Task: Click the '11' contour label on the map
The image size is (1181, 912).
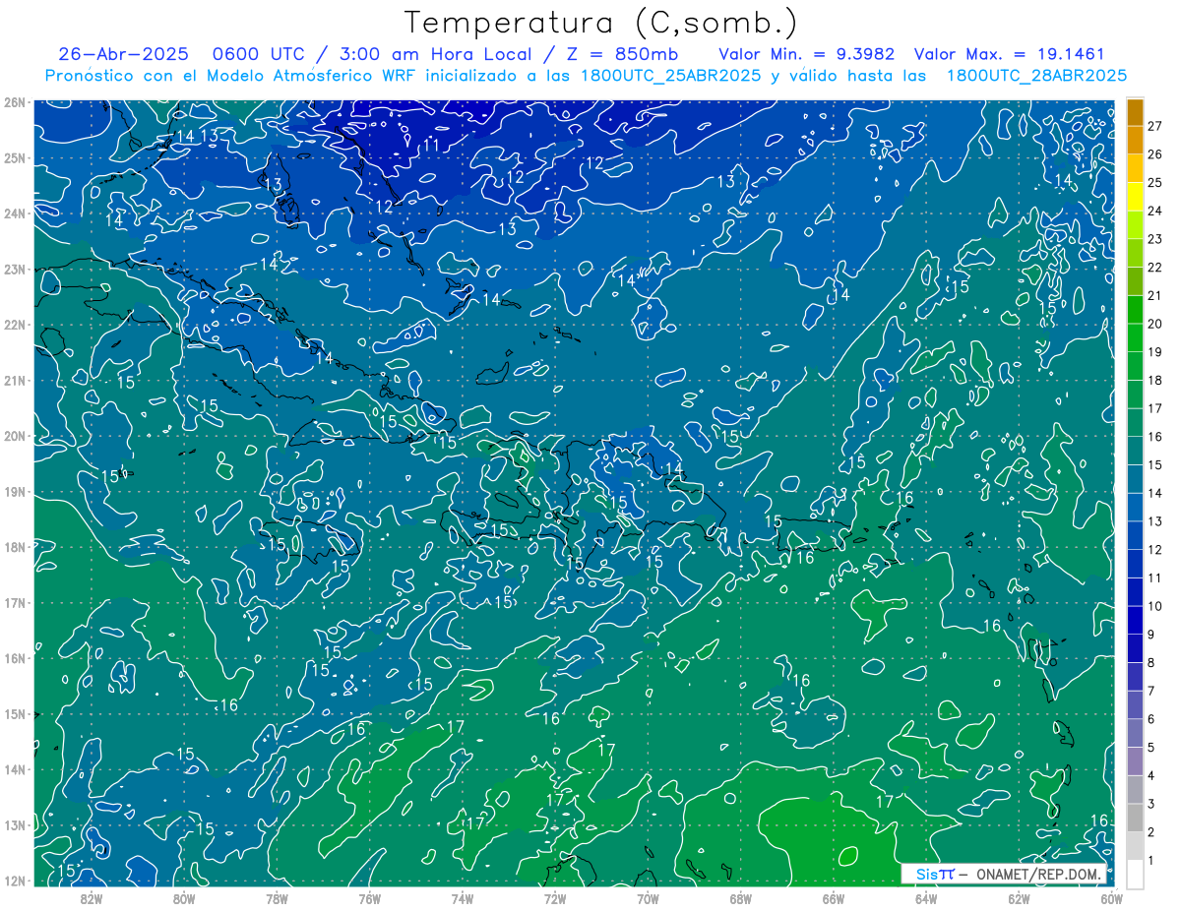Action: pyautogui.click(x=430, y=145)
